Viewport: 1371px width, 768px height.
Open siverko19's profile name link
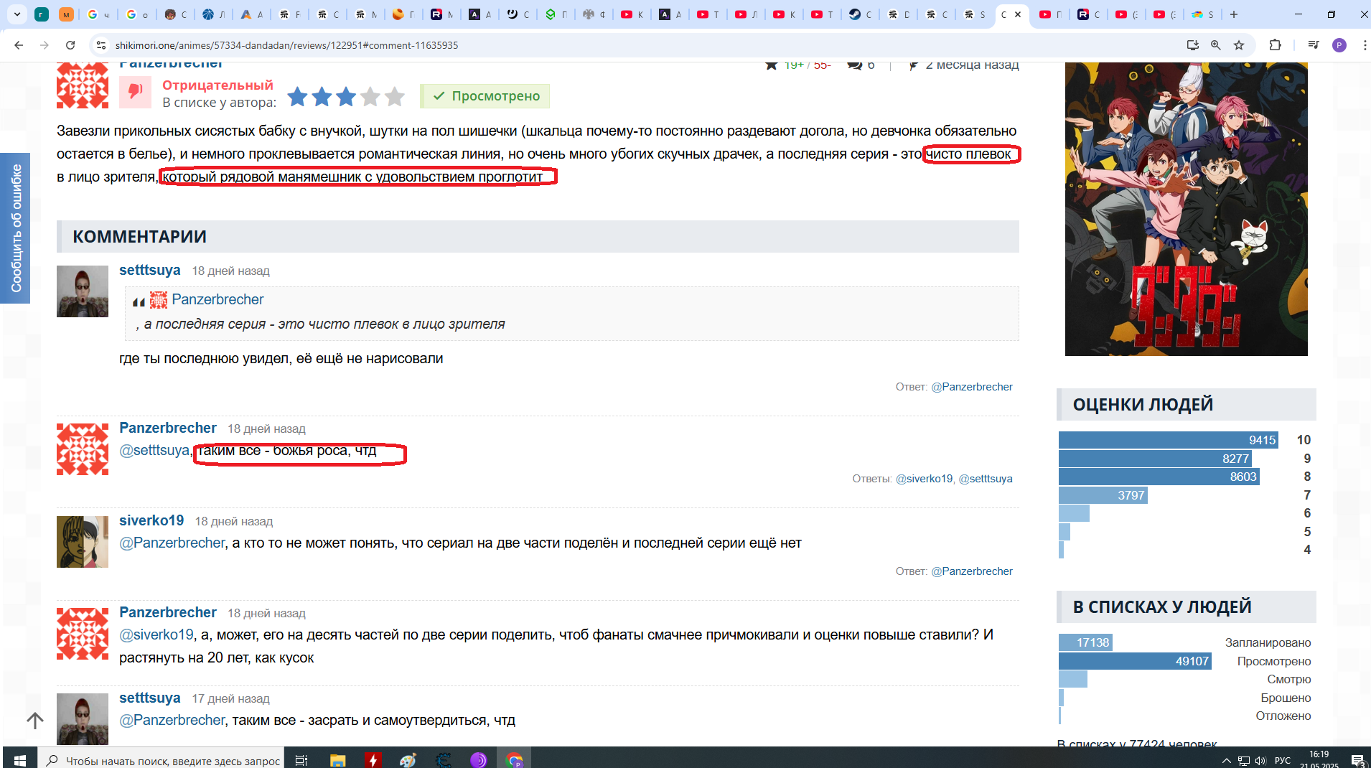(x=151, y=521)
